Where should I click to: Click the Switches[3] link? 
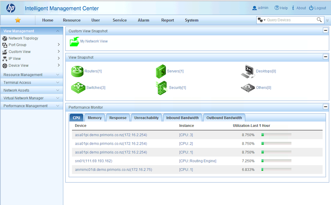point(96,88)
